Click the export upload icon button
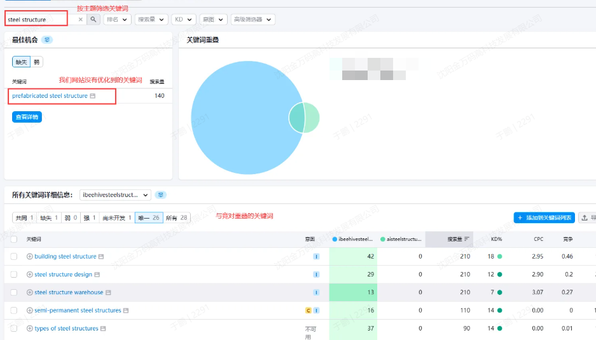The image size is (596, 340). [586, 218]
